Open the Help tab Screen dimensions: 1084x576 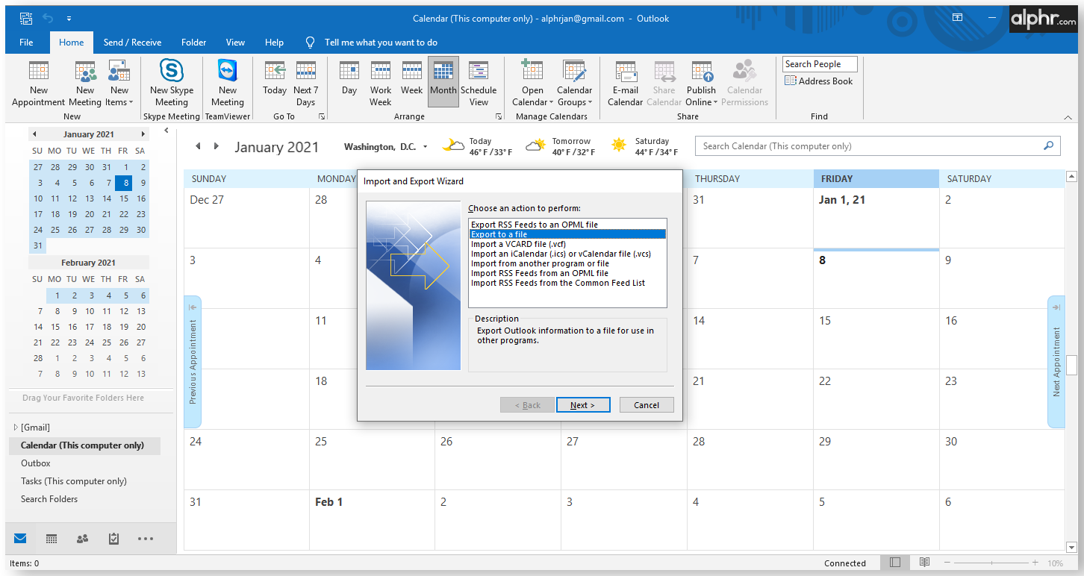(274, 43)
